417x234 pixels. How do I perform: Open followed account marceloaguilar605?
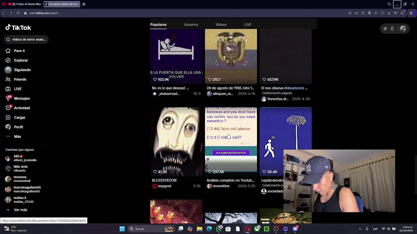click(23, 189)
